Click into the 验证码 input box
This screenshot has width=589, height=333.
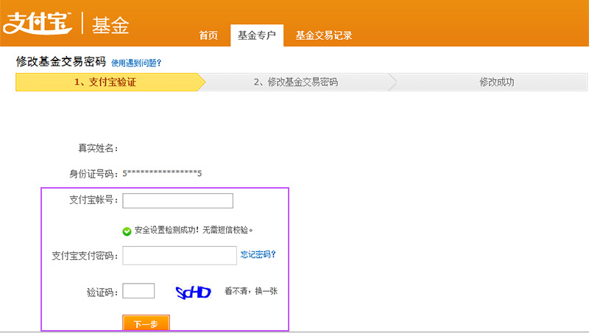(x=138, y=291)
